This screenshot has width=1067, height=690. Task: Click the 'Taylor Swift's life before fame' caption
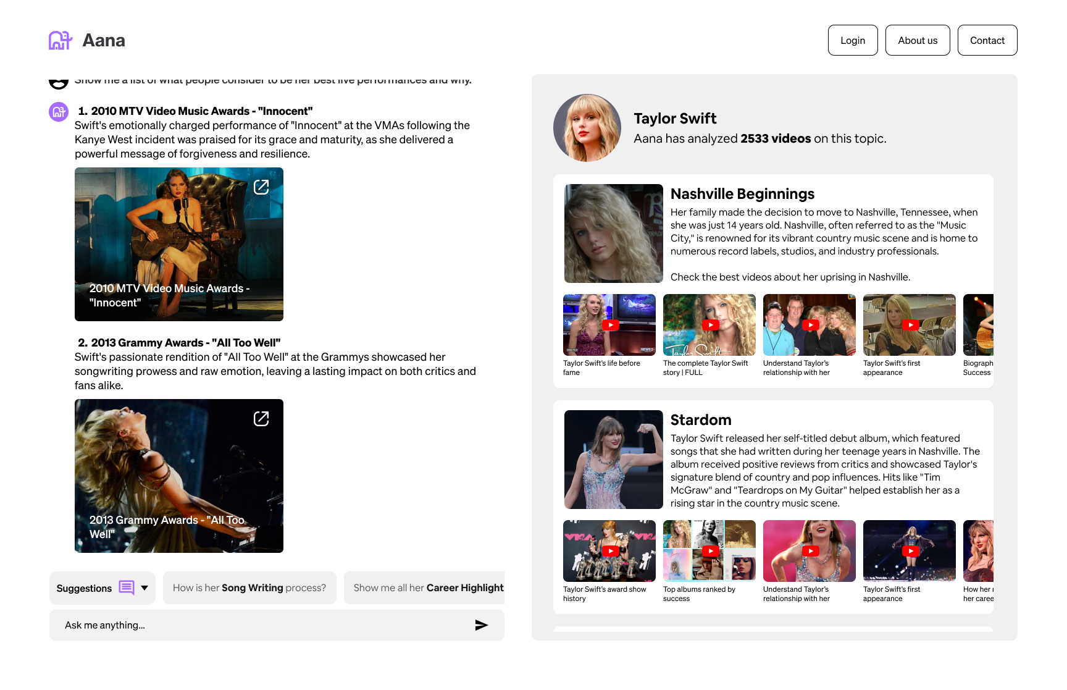601,368
